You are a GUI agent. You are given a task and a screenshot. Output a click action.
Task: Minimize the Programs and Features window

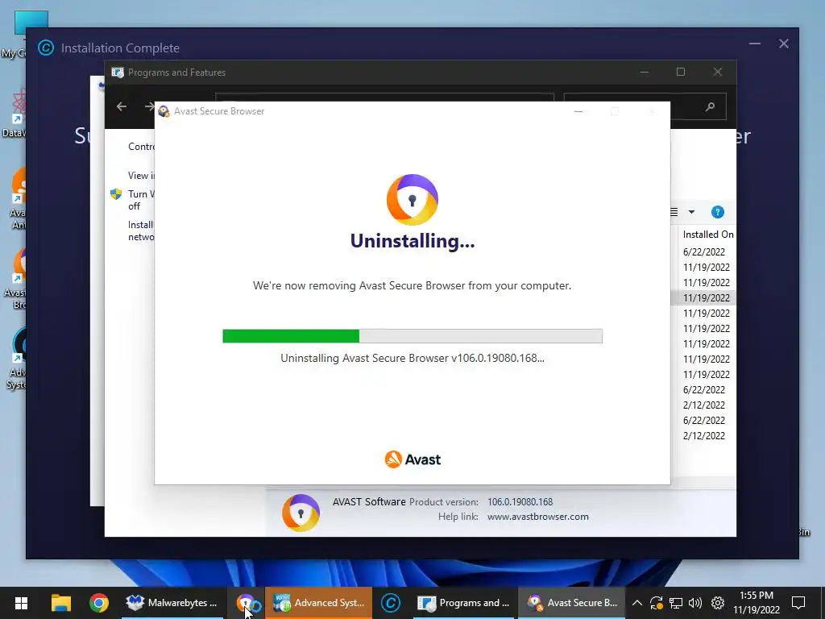(645, 72)
